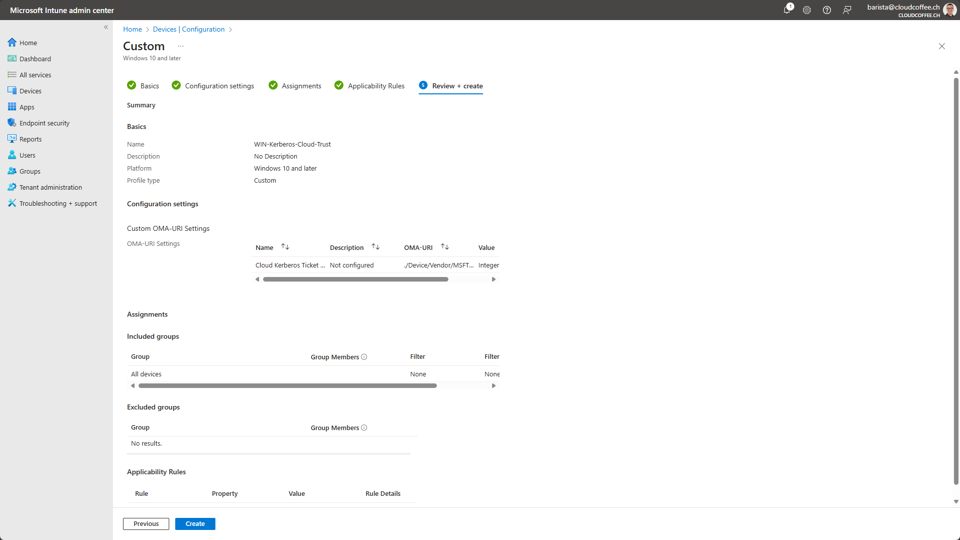Viewport: 960px width, 540px height.
Task: Follow the Devices | Configuration breadcrumb link
Action: coord(189,29)
